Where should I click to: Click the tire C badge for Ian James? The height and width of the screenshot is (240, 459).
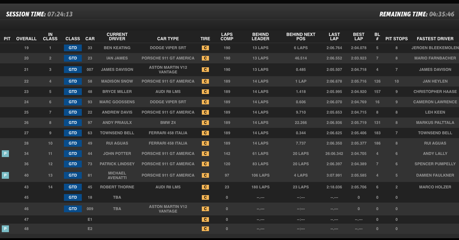(205, 58)
